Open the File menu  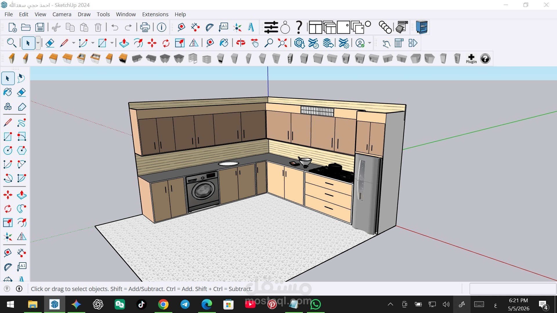(x=9, y=14)
